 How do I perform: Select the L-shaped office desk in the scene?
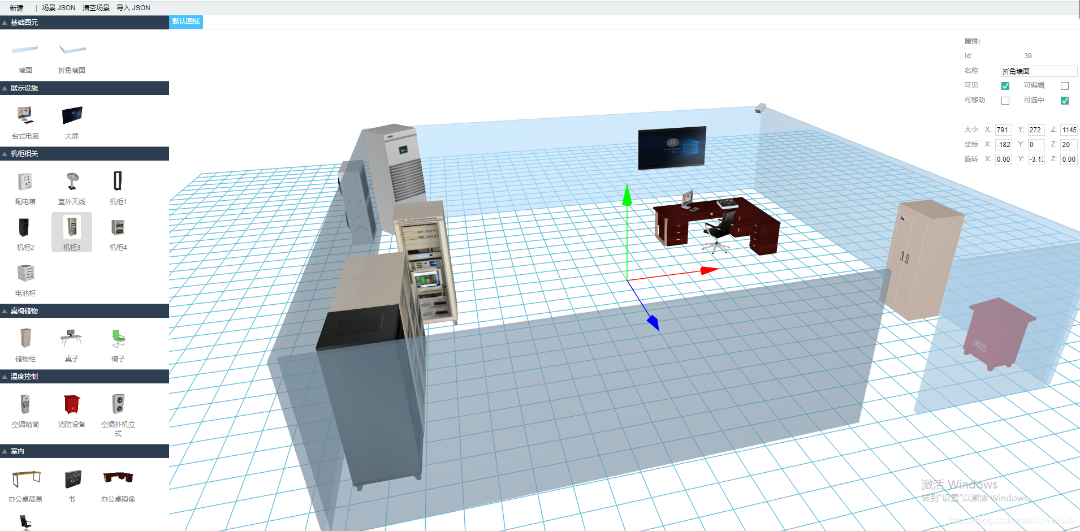pos(718,225)
